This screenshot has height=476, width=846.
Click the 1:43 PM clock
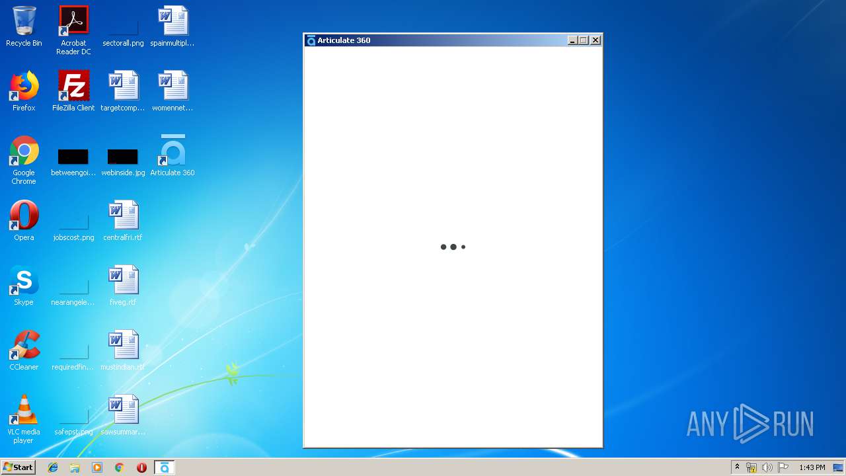(x=812, y=467)
